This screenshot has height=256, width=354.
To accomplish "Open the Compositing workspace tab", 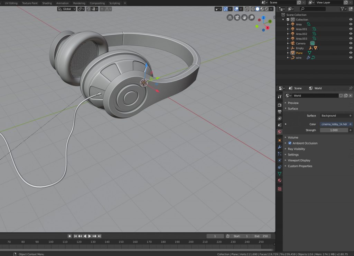I will click(x=97, y=3).
